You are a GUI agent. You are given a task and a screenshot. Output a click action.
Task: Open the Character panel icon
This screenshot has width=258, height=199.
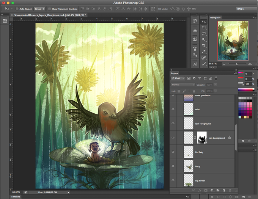(x=195, y=64)
